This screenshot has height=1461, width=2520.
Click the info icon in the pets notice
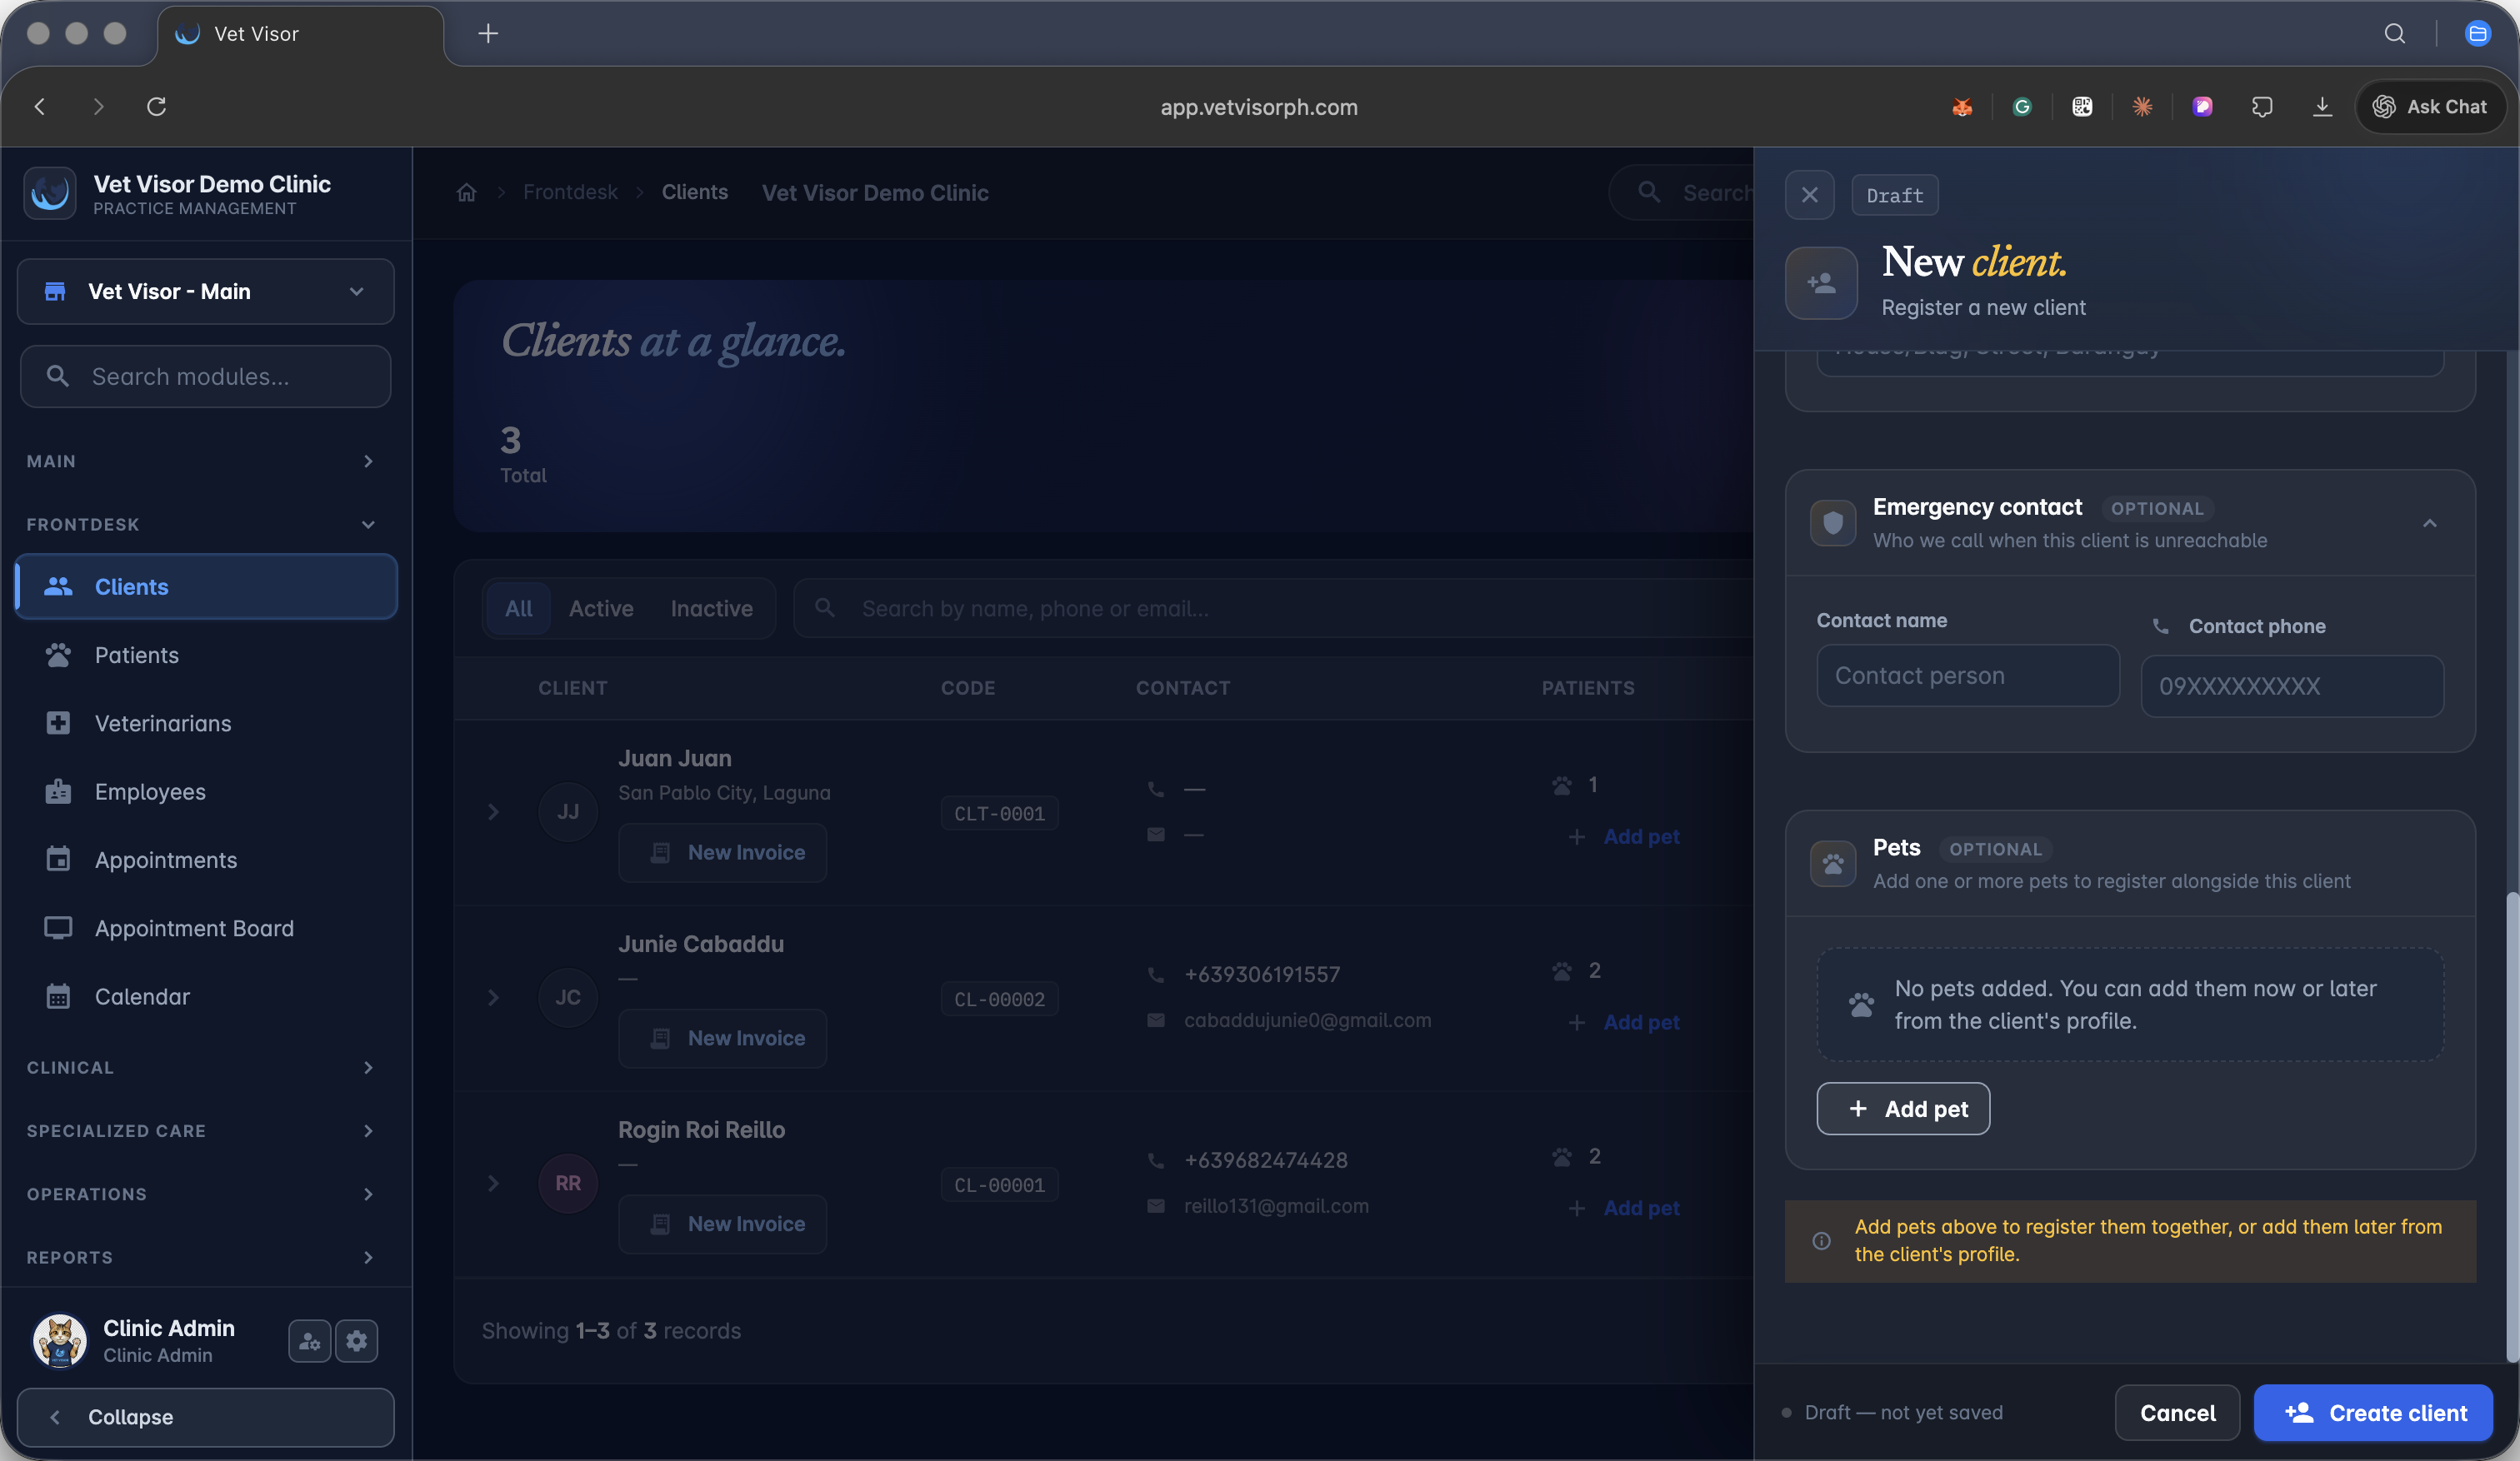[x=1821, y=1240]
